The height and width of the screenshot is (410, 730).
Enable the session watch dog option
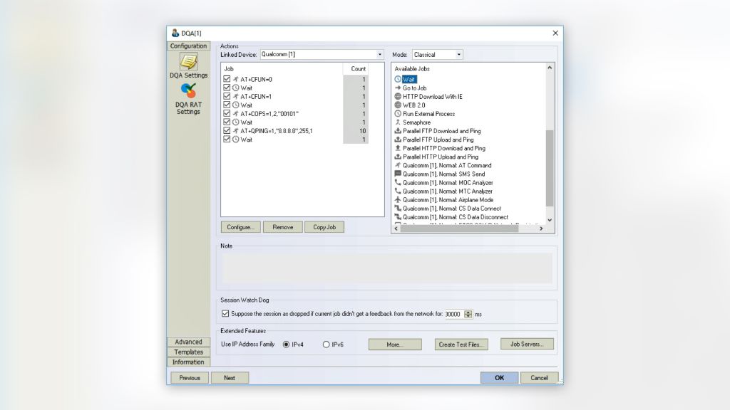(x=227, y=313)
